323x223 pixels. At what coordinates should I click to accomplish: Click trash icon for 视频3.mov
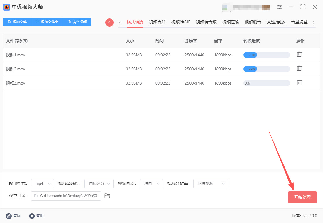[299, 82]
